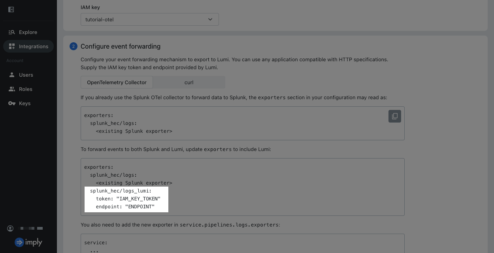Click the Roles people icon
This screenshot has width=494, height=253.
point(11,89)
